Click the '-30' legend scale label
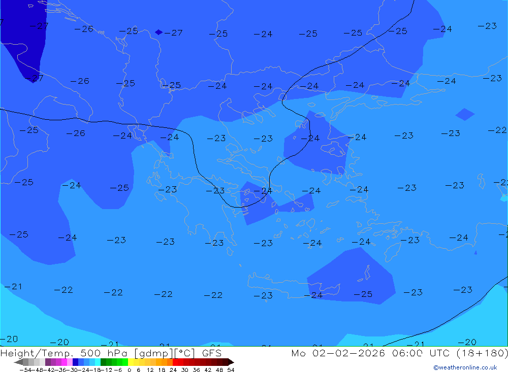Image resolution: width=508 pixels, height=372 pixels. [x=72, y=370]
